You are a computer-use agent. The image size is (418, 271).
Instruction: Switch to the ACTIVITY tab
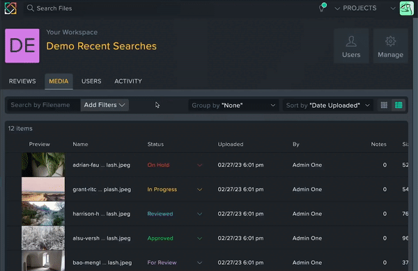(x=128, y=81)
